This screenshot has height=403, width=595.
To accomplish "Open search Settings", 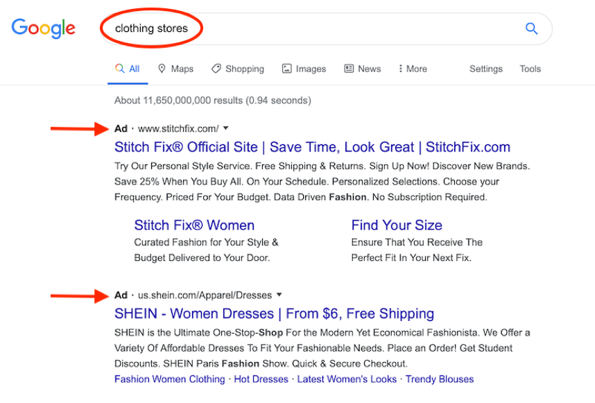I will click(486, 69).
